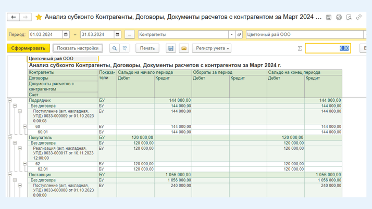This screenshot has height=209, width=372.
Task: Click the Цветочный рай ООО organization field
Action: click(304, 35)
